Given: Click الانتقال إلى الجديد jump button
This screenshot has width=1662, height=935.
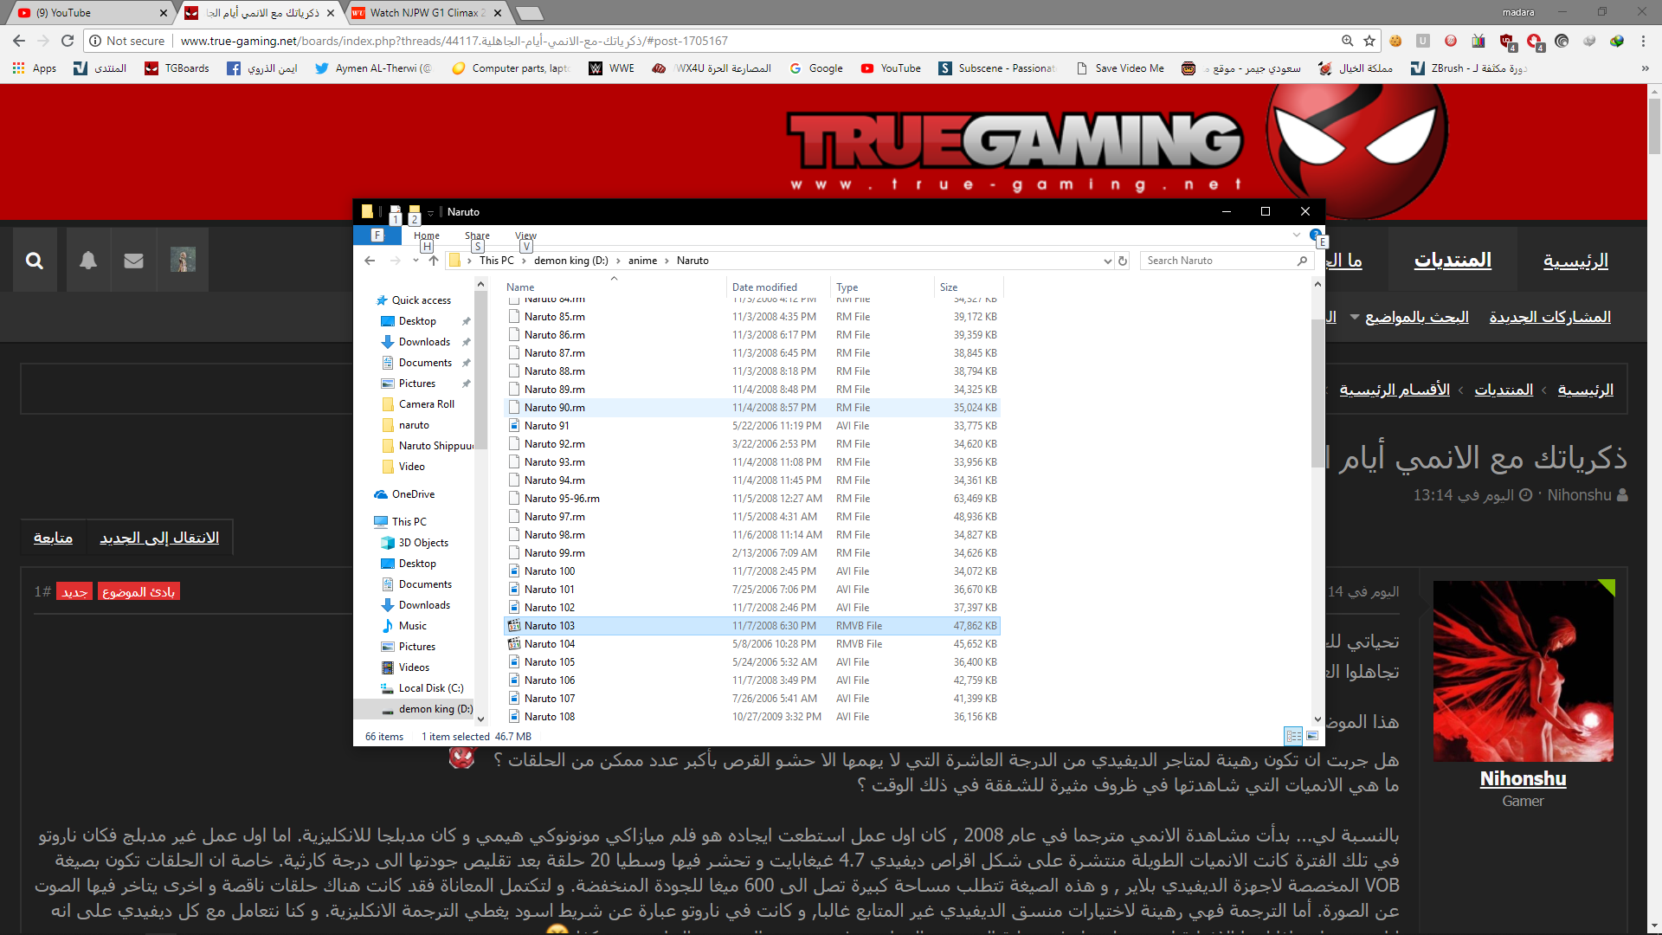Looking at the screenshot, I should (159, 538).
